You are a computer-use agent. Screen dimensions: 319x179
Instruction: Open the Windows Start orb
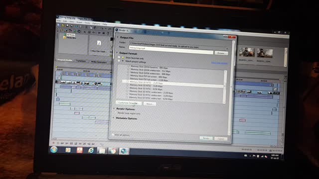(x=54, y=150)
